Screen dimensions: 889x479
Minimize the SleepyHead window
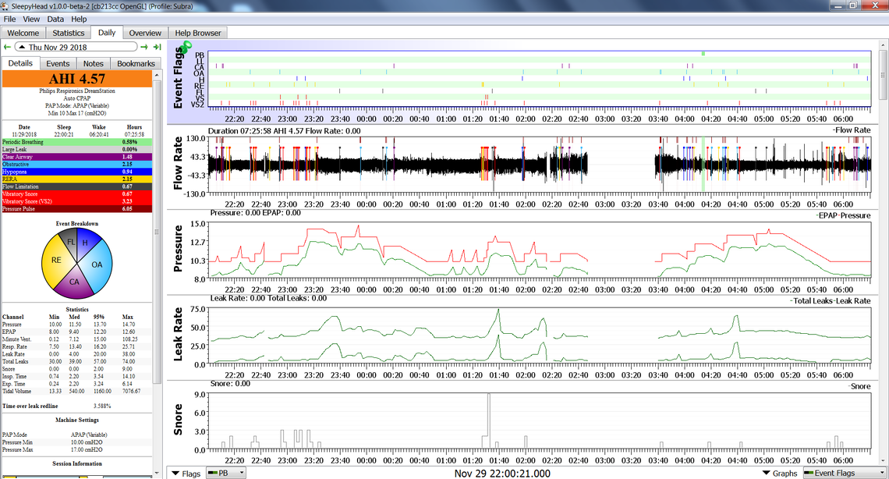838,5
